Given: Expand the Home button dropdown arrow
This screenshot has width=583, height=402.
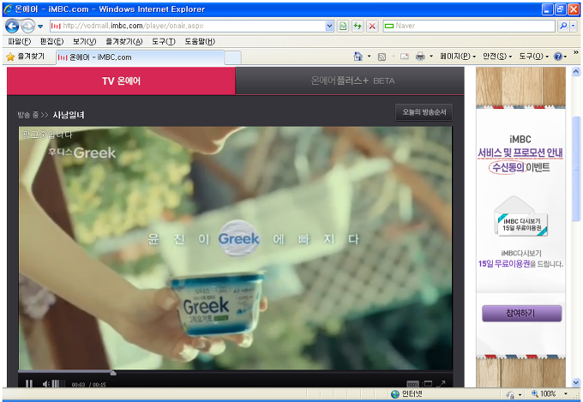Looking at the screenshot, I should pos(370,57).
